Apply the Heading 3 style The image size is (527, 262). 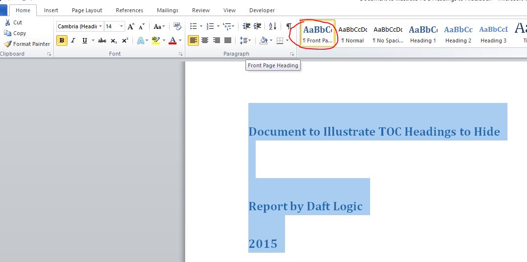coord(493,34)
